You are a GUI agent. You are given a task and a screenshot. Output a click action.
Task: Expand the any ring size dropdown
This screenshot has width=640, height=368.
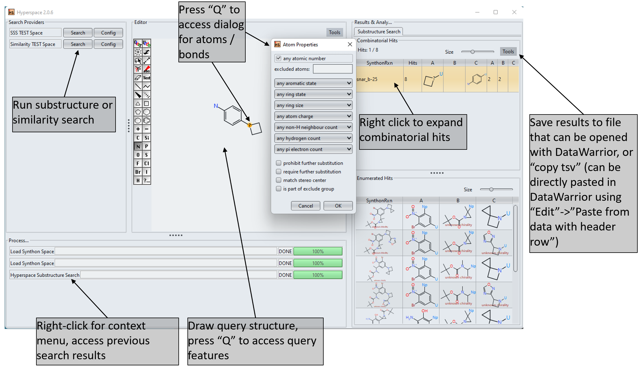coord(313,105)
